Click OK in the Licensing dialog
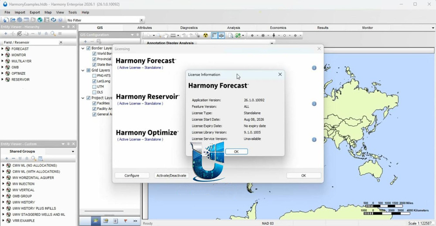 pos(303,175)
